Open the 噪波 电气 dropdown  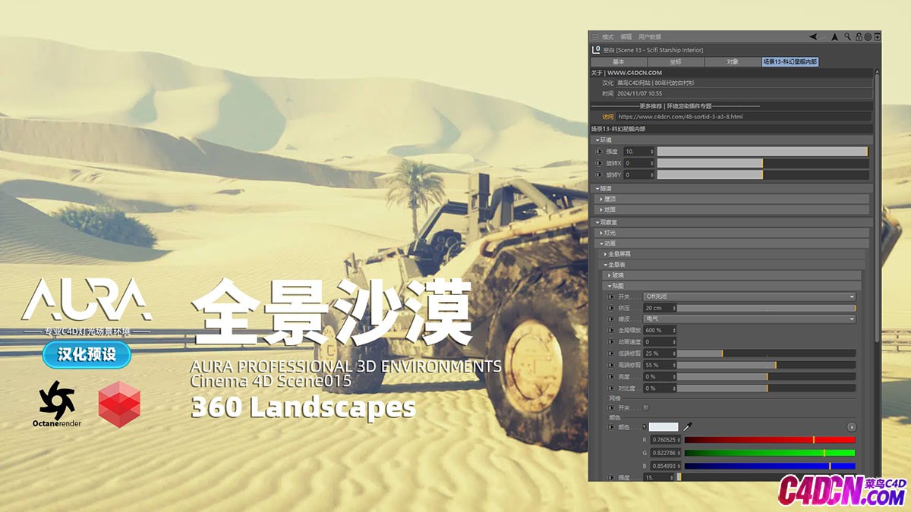[749, 319]
